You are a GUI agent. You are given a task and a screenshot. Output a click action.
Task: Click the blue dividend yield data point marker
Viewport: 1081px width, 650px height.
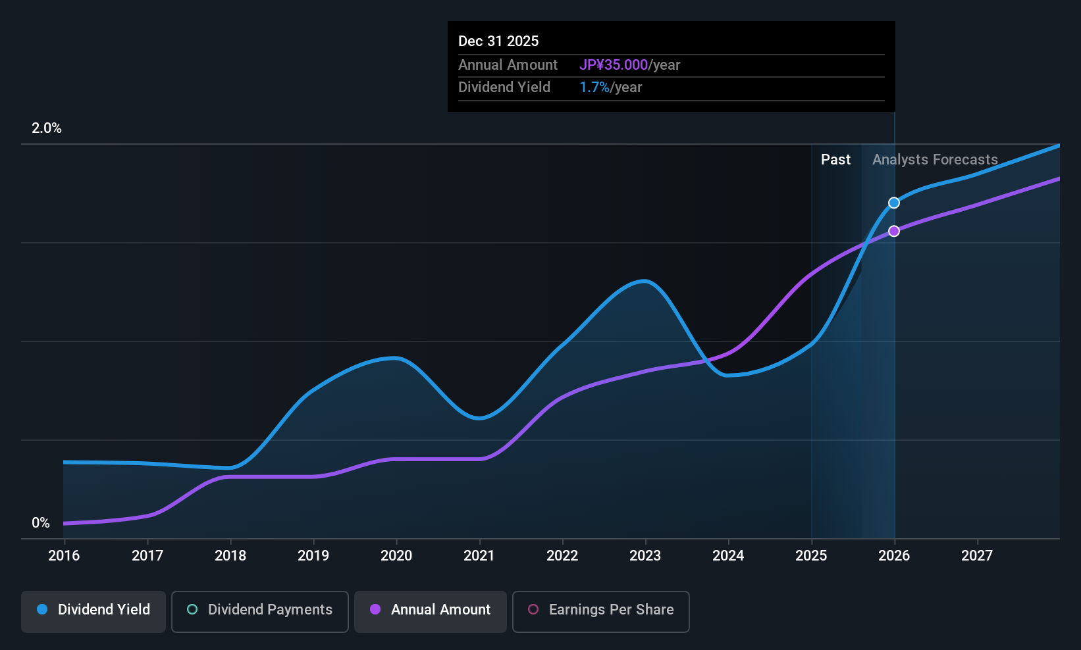pyautogui.click(x=894, y=203)
